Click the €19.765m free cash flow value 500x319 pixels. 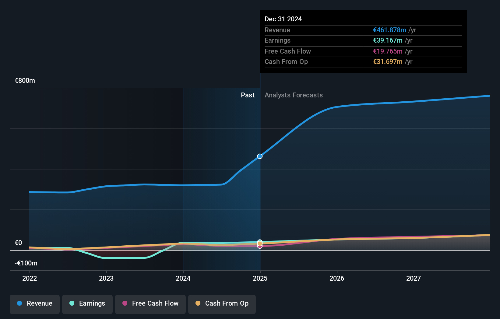(388, 51)
